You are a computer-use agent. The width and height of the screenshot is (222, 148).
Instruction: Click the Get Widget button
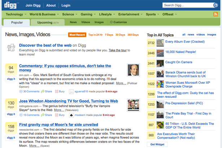[157, 144]
